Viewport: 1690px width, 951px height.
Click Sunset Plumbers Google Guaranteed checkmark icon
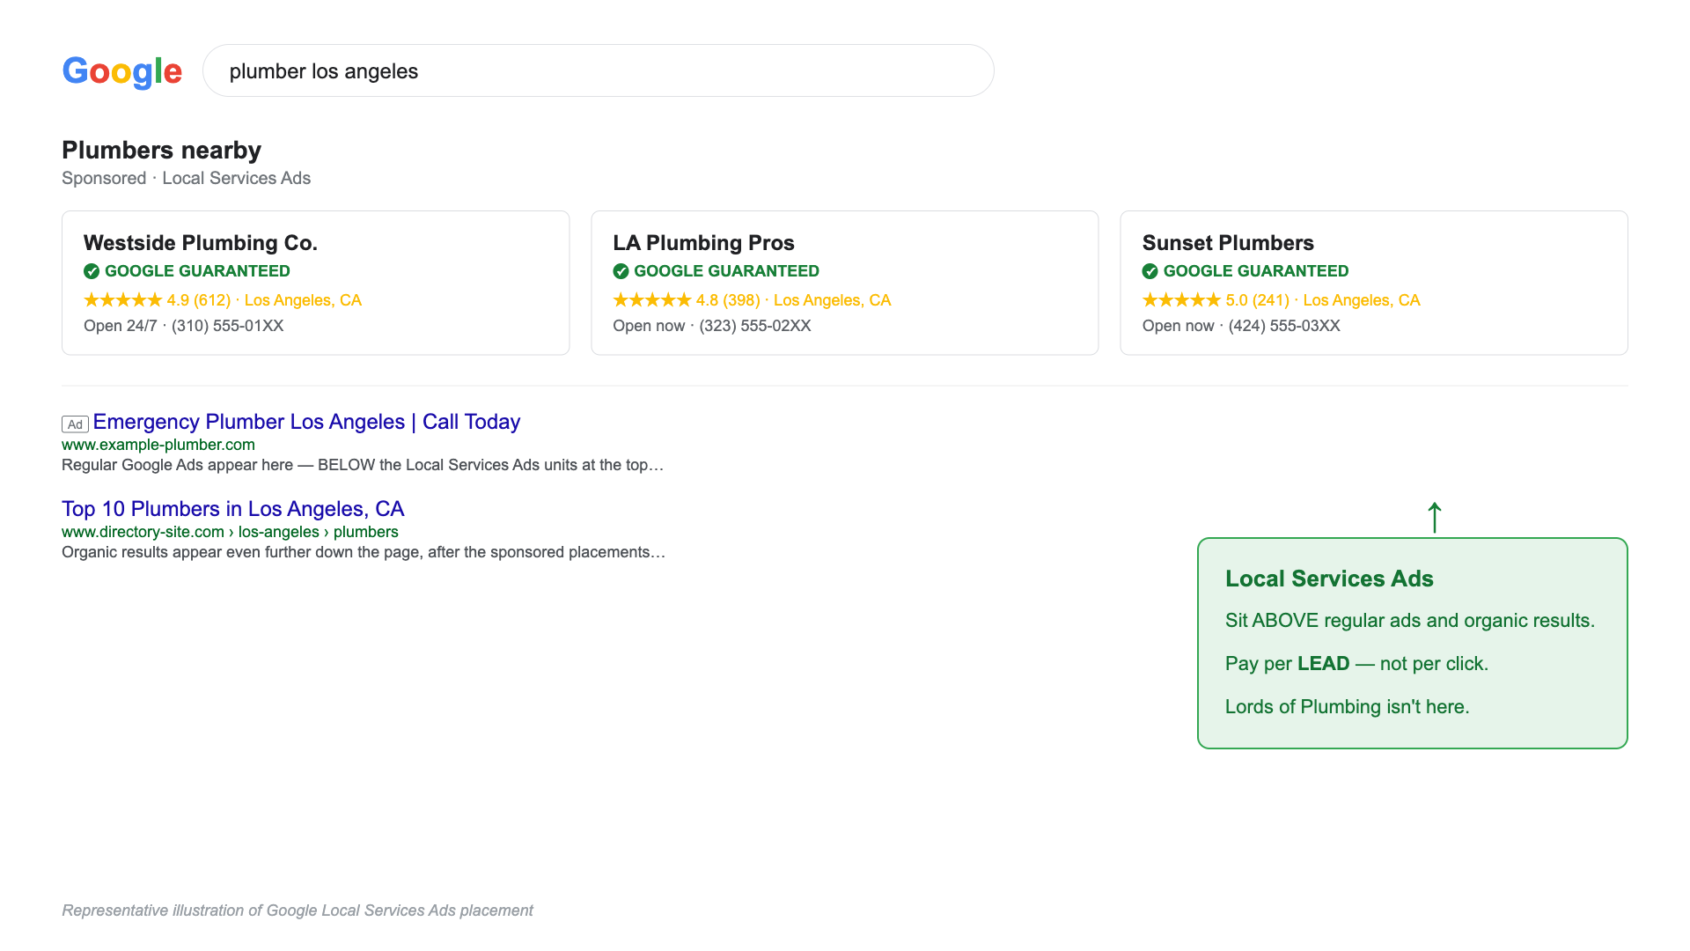[x=1150, y=271]
